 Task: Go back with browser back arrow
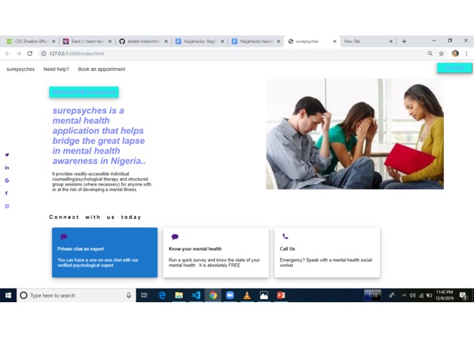(x=8, y=53)
